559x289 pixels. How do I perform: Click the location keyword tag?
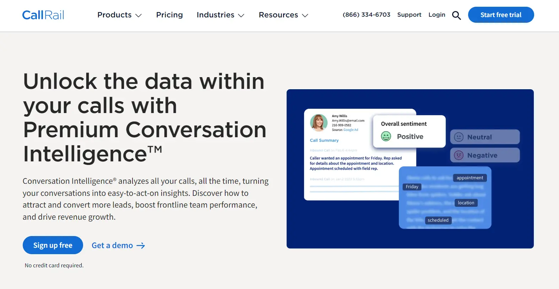466,203
